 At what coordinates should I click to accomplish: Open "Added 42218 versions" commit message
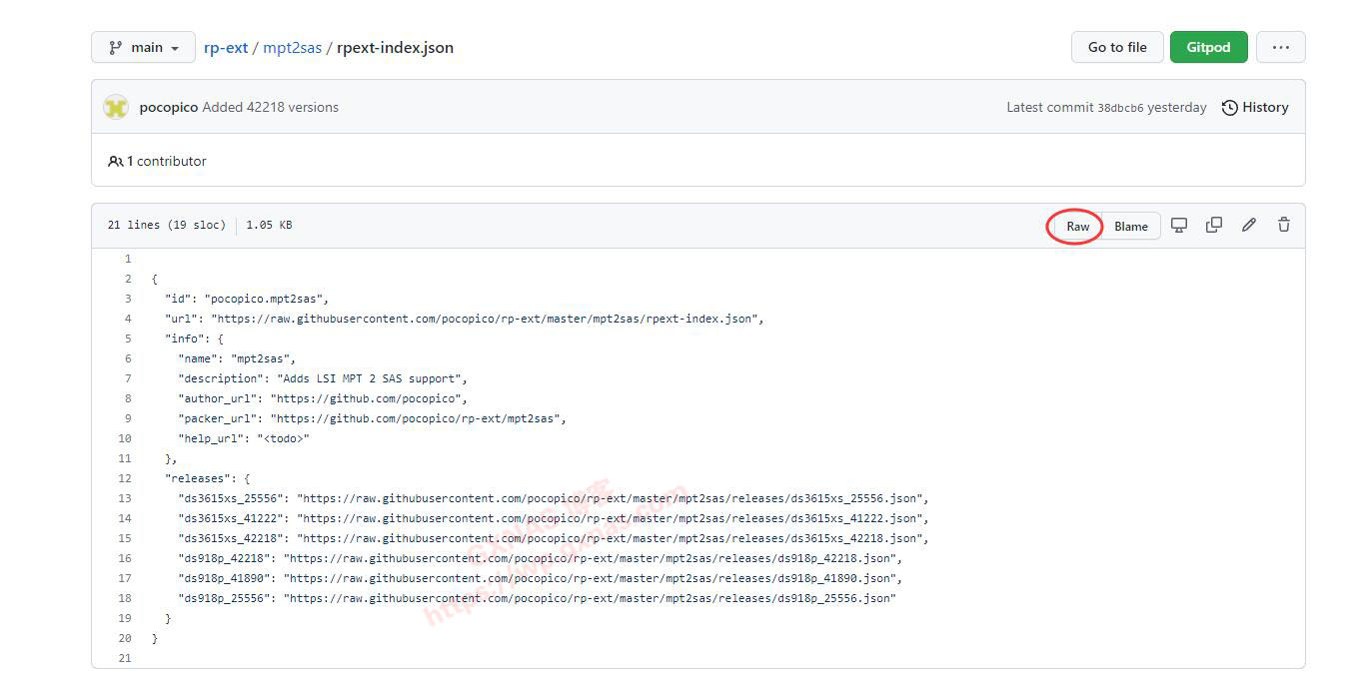point(270,107)
